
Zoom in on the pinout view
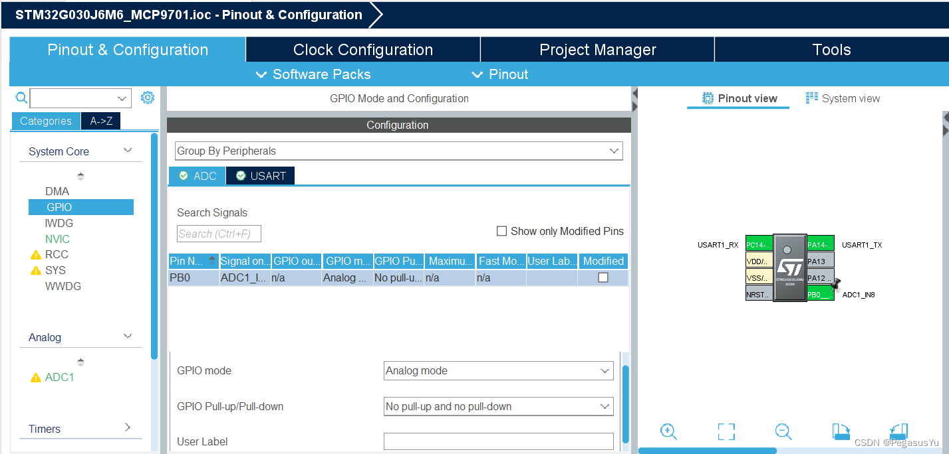pos(668,431)
